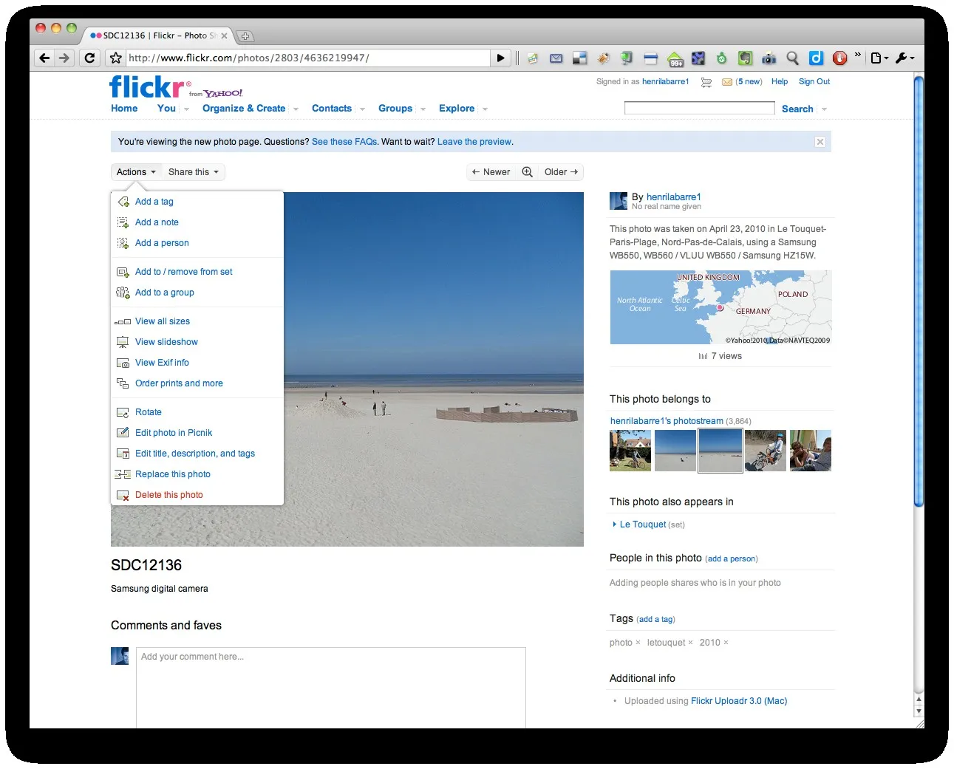This screenshot has height=769, width=954.
Task: Dismiss the new photo page banner
Action: pyautogui.click(x=820, y=142)
